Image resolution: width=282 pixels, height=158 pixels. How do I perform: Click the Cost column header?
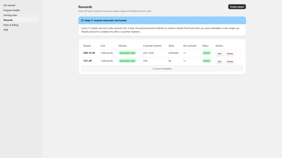(x=103, y=46)
